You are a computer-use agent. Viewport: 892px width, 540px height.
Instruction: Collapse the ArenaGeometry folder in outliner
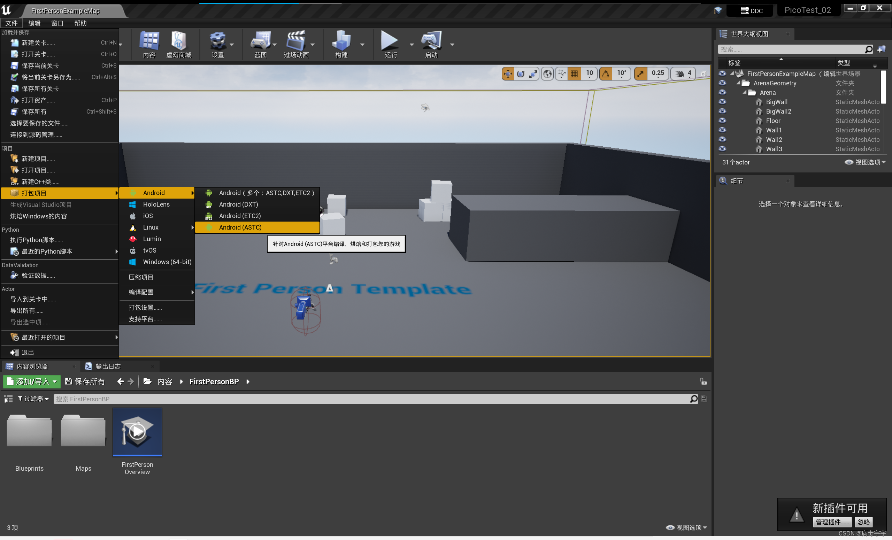(738, 83)
